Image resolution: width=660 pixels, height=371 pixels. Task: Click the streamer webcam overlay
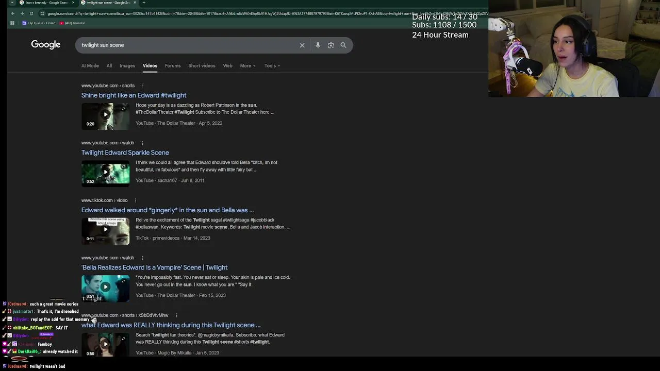point(574,48)
